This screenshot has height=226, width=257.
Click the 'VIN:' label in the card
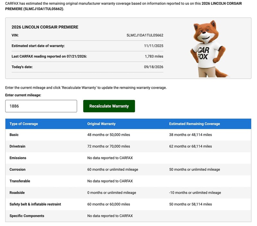(15, 35)
